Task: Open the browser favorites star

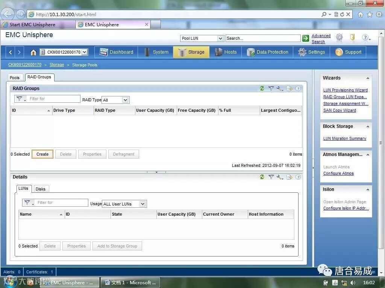Action: (x=370, y=15)
